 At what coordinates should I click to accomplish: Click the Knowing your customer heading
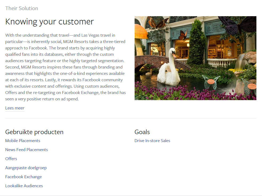pos(49,22)
